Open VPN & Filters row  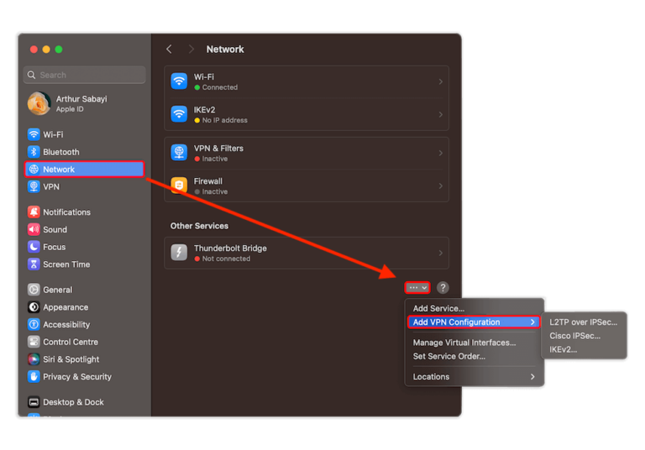[x=307, y=153]
